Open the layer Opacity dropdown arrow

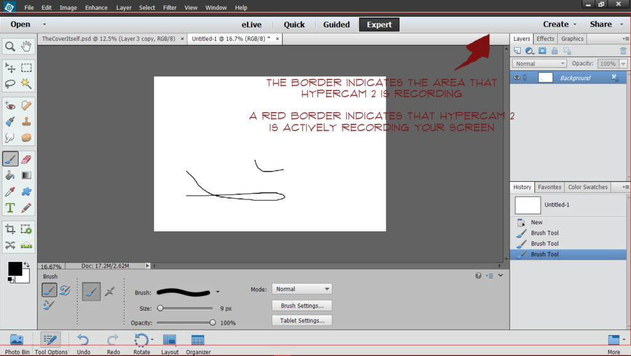pos(624,63)
